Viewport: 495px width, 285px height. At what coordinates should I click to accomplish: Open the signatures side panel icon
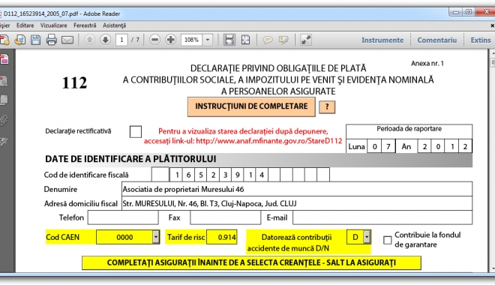[x=4, y=141]
